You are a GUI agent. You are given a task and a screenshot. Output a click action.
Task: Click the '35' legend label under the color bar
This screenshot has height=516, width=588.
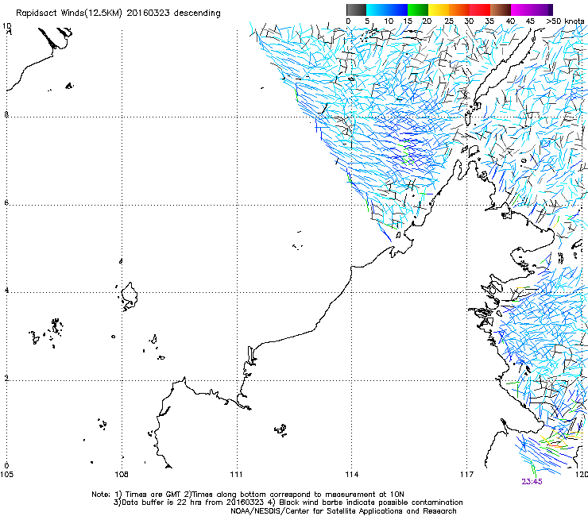click(x=489, y=21)
